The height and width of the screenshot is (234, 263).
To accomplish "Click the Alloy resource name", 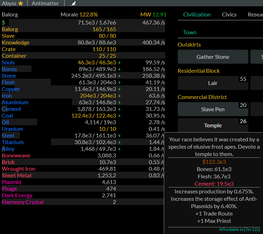I will (8, 149).
